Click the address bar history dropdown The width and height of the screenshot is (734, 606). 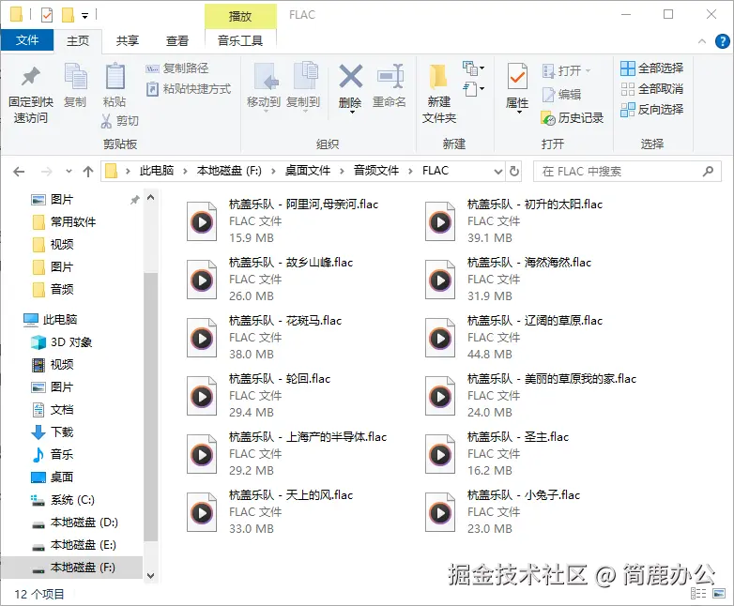[498, 172]
